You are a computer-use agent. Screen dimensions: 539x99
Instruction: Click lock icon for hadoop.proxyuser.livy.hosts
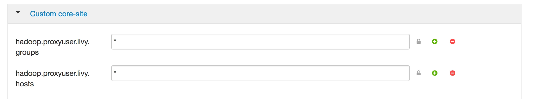tap(418, 73)
